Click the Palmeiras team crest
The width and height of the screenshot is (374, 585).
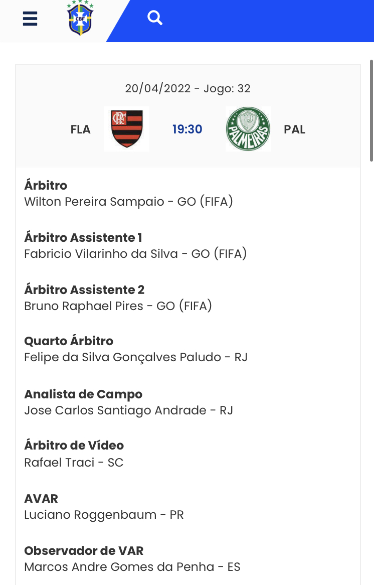coord(248,129)
